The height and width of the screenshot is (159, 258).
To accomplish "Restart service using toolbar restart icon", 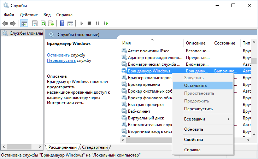I will tap(106, 23).
